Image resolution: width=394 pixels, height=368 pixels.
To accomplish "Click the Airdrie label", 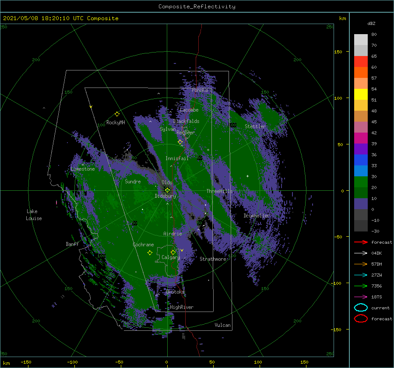I will (172, 234).
